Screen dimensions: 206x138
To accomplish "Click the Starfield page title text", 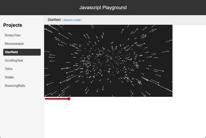I will pyautogui.click(x=54, y=20).
